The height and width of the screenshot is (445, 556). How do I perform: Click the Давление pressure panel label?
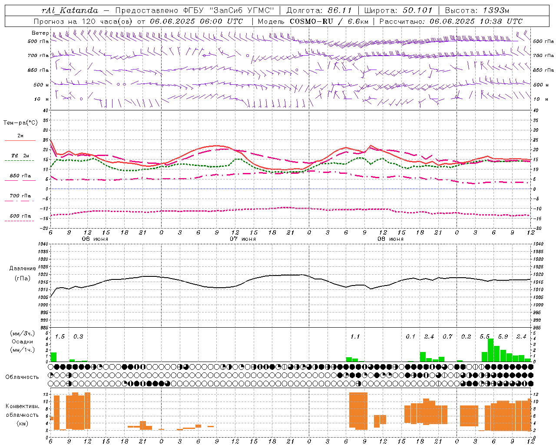point(23,269)
